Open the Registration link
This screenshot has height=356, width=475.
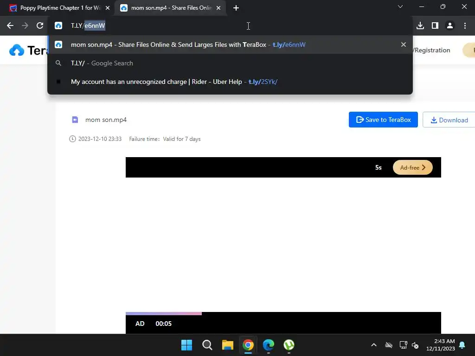[x=432, y=50]
